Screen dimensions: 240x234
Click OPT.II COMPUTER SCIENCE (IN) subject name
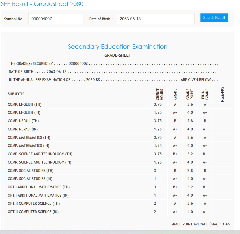[x=33, y=212]
